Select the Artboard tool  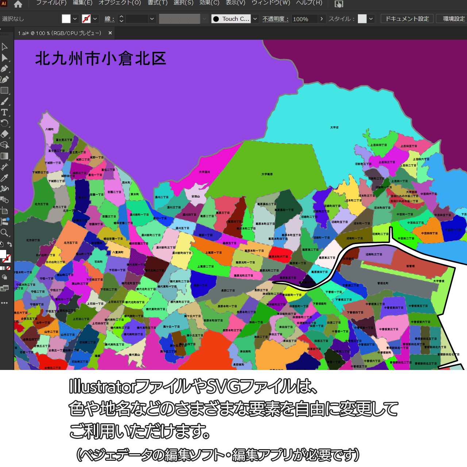(5, 211)
